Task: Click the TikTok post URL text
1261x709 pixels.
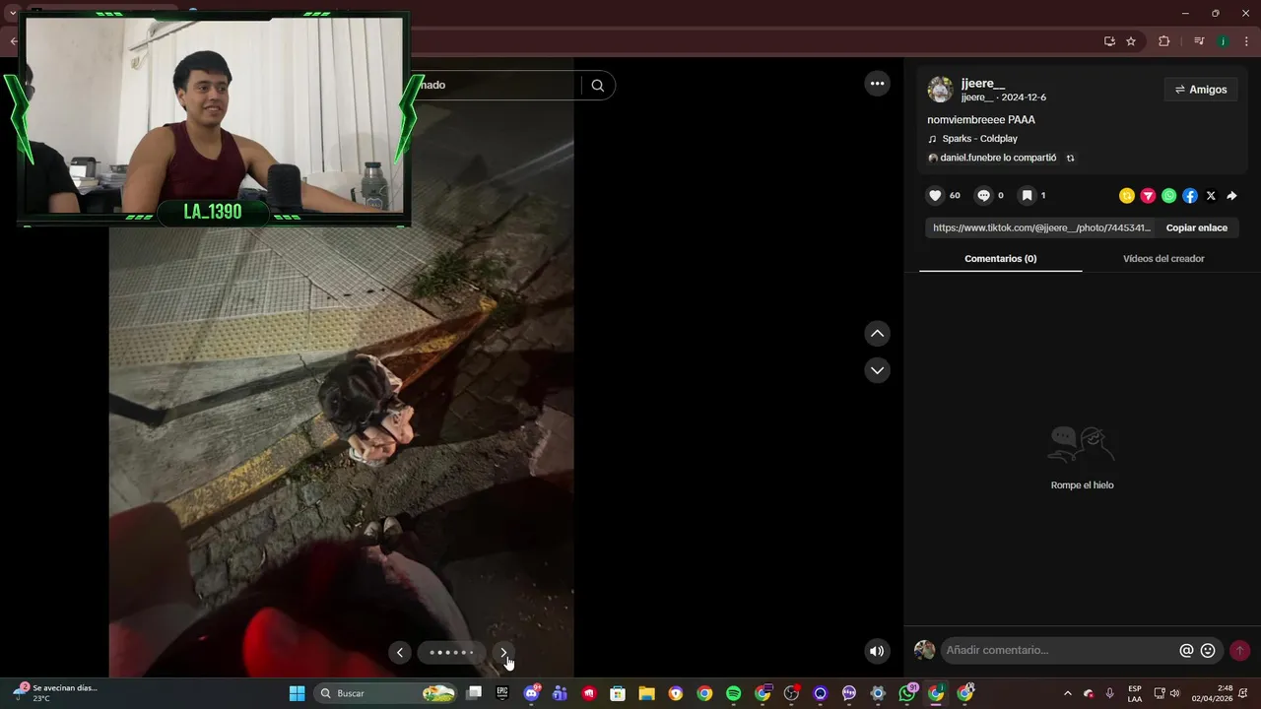Action: point(1041,227)
